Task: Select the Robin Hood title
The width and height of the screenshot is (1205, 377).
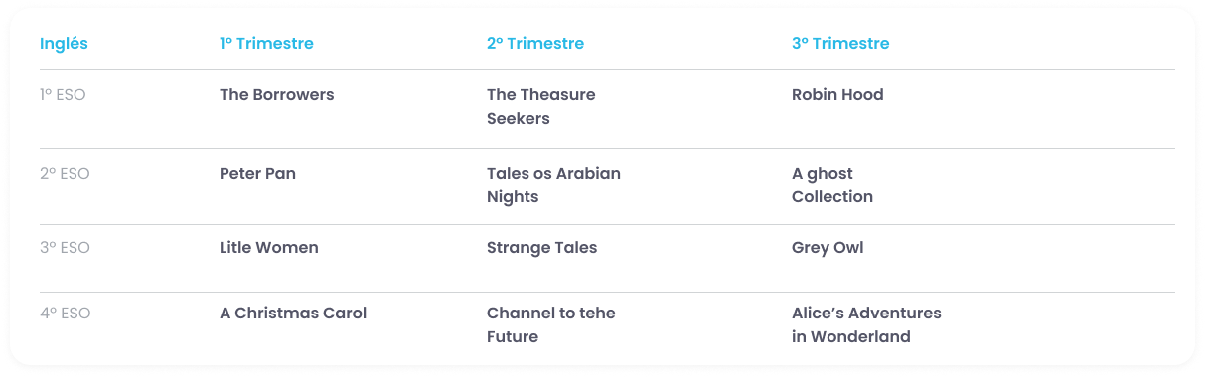Action: coord(837,95)
